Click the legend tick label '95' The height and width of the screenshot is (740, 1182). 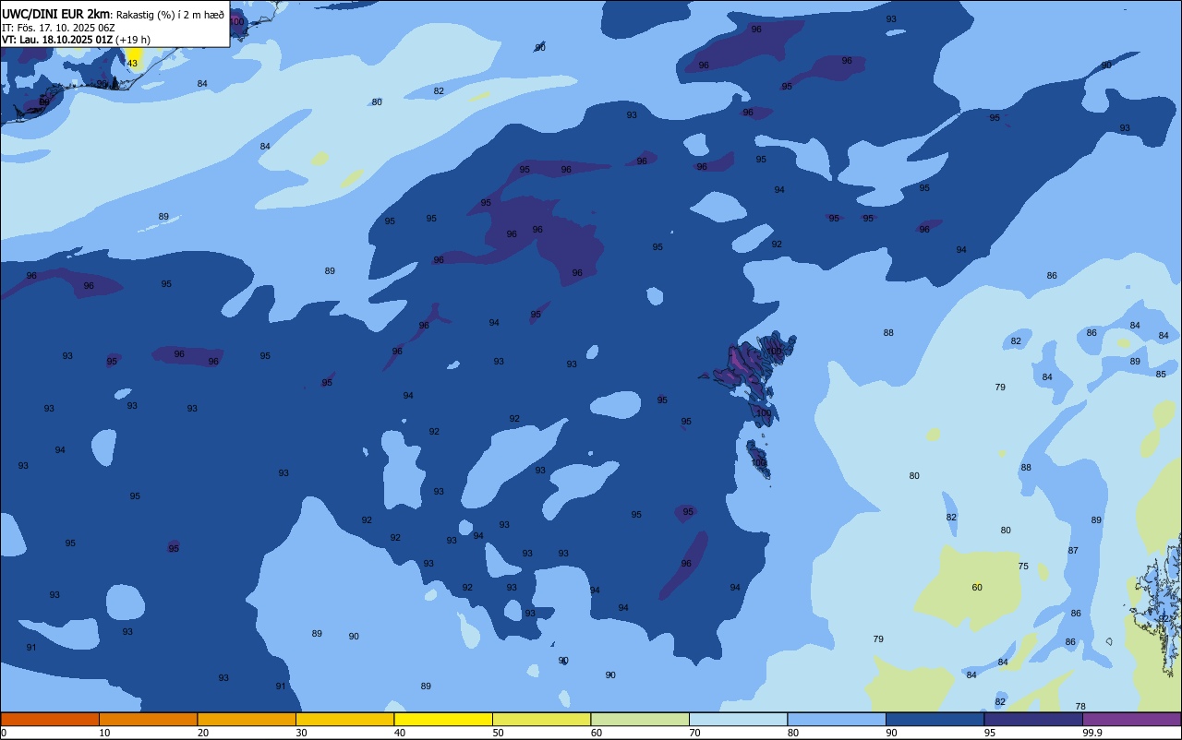990,733
